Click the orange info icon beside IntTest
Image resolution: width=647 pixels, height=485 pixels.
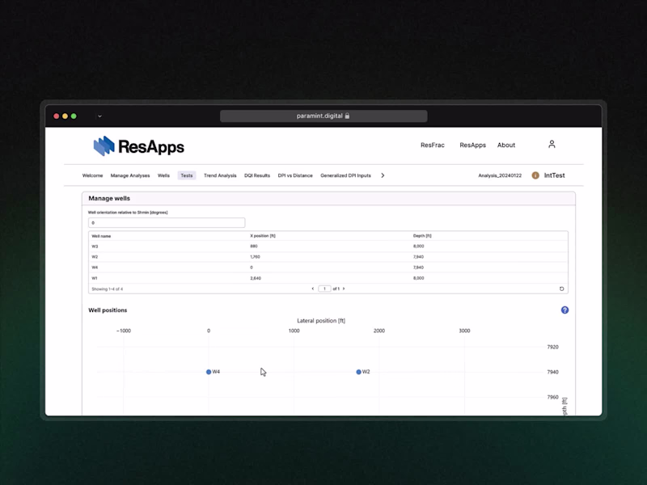click(535, 175)
